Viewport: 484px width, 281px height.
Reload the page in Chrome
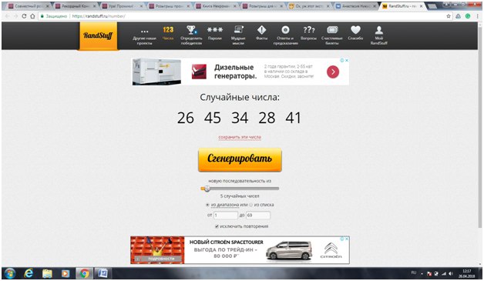(24, 16)
